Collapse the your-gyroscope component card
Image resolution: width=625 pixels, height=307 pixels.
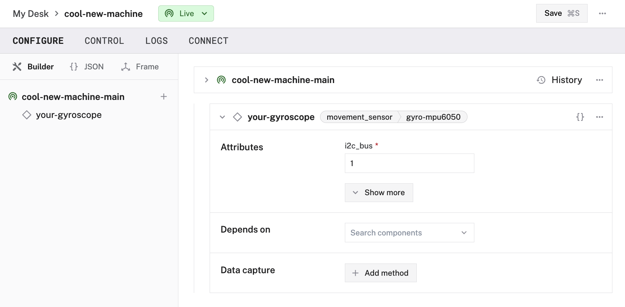click(222, 117)
